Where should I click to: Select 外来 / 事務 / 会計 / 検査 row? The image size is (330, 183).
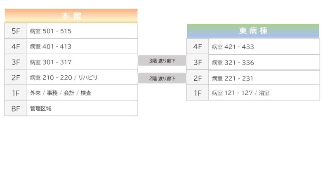(x=82, y=93)
